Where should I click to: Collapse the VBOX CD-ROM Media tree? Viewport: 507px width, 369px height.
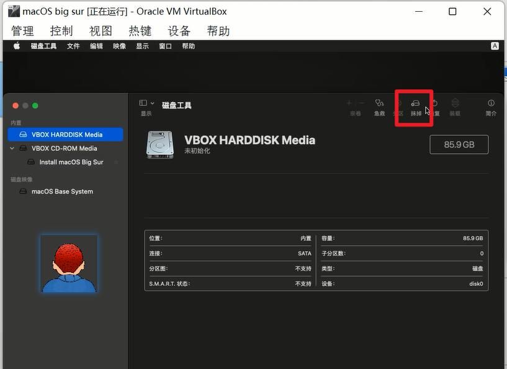tap(12, 148)
